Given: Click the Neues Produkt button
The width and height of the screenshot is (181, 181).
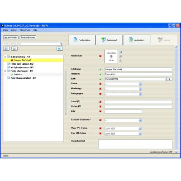Looking at the screenshot, I should 11,38.
